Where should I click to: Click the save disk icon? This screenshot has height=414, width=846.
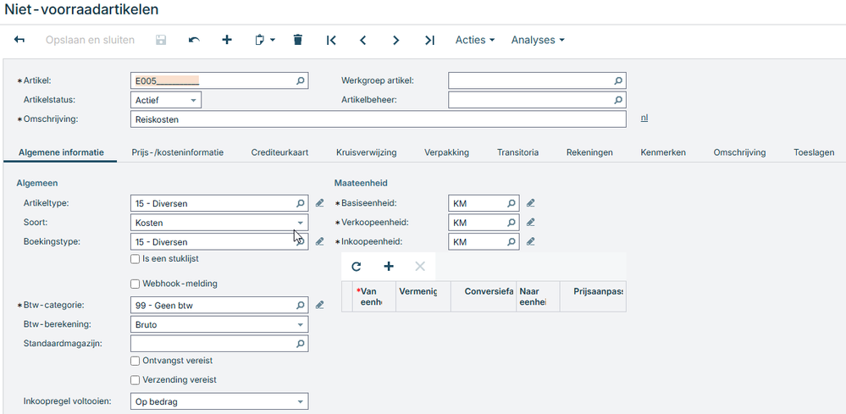pos(161,40)
